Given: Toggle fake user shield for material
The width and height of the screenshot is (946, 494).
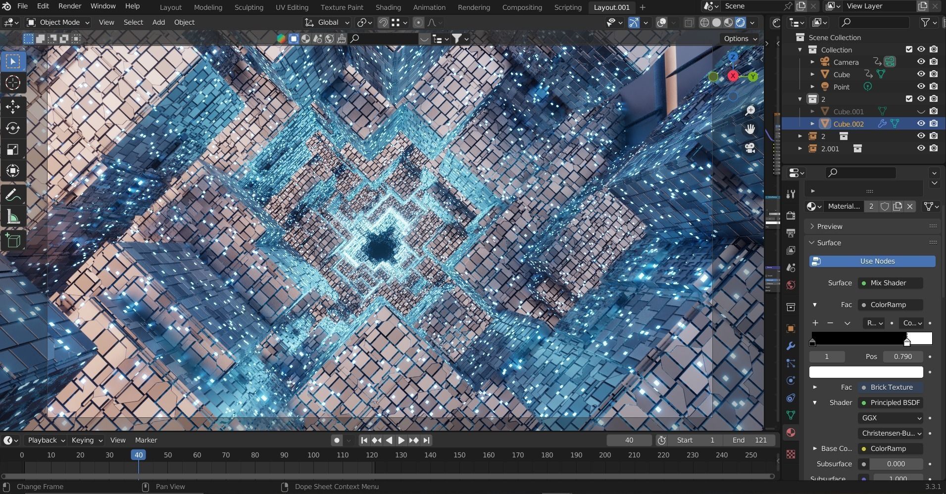Looking at the screenshot, I should coord(885,206).
